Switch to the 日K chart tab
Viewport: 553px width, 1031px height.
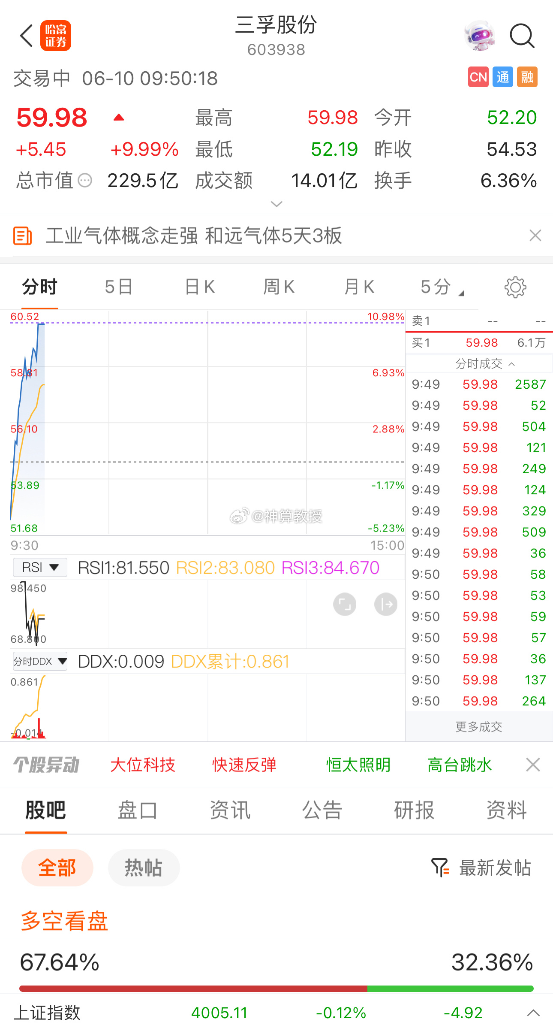200,287
